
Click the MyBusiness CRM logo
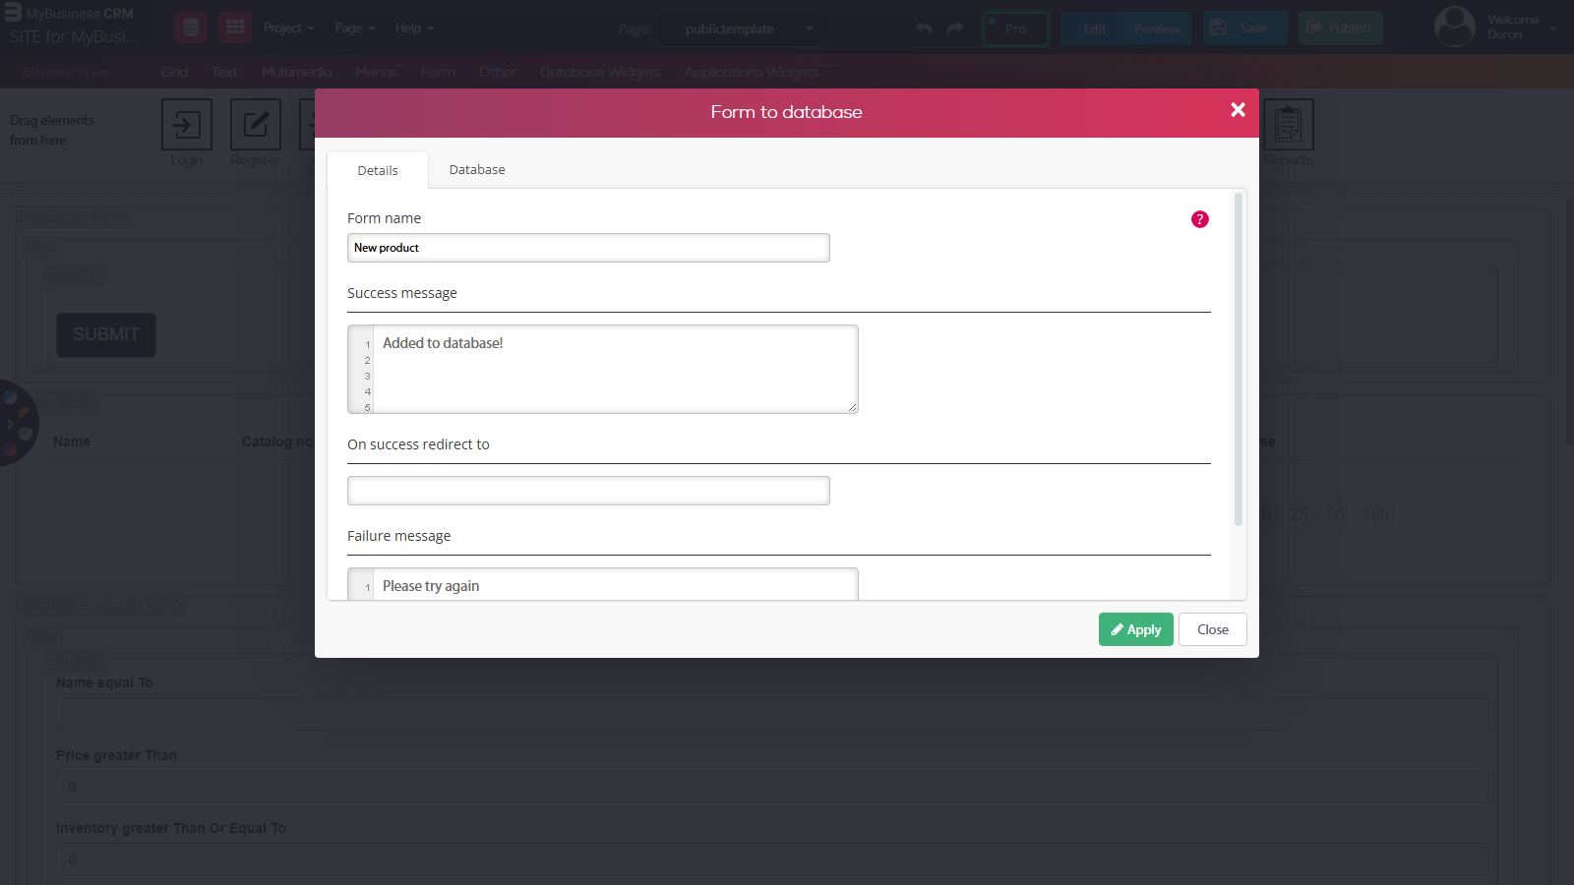point(70,14)
